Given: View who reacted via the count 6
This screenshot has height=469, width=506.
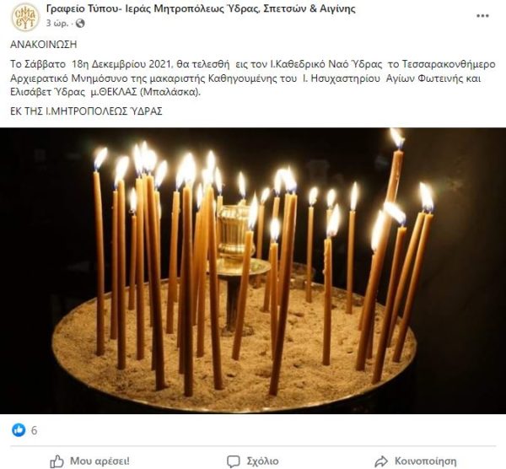Looking at the screenshot, I should [x=34, y=430].
